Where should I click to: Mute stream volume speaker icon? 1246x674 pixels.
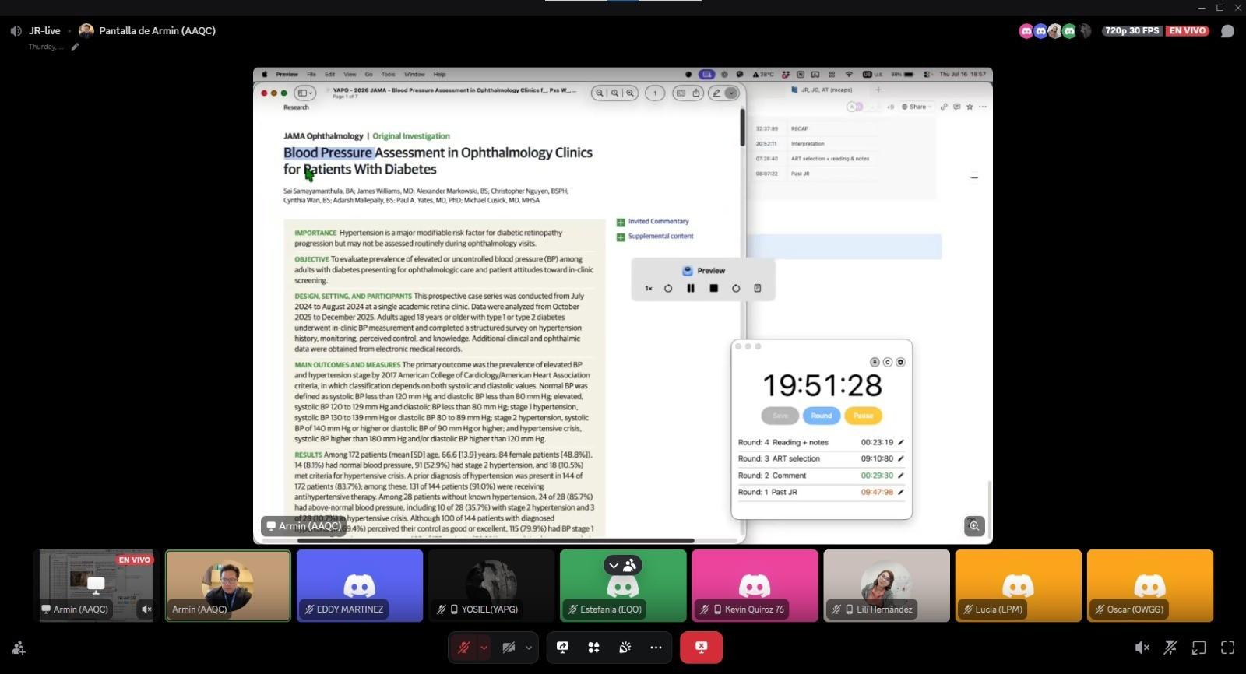point(1142,648)
